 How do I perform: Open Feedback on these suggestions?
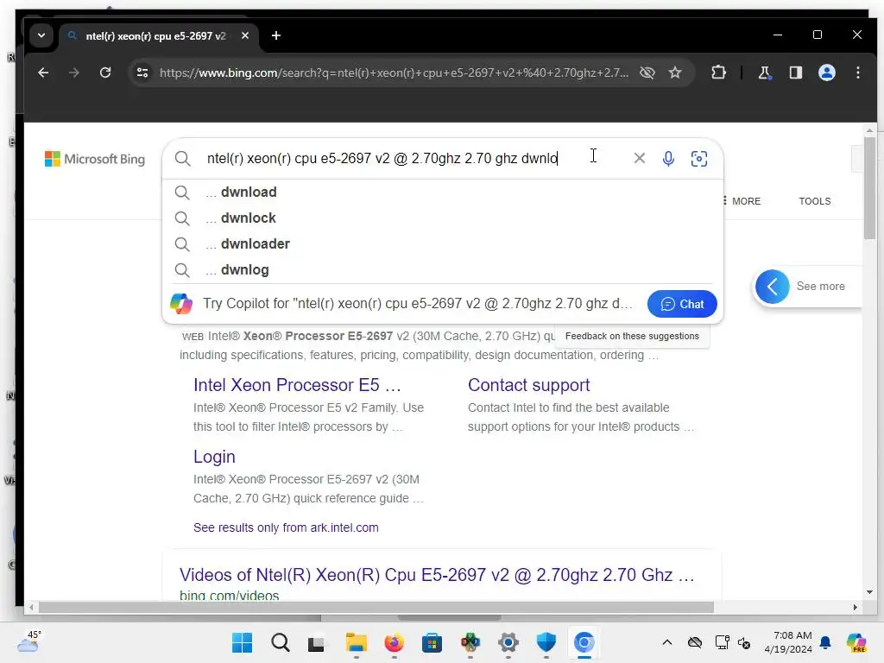(632, 336)
